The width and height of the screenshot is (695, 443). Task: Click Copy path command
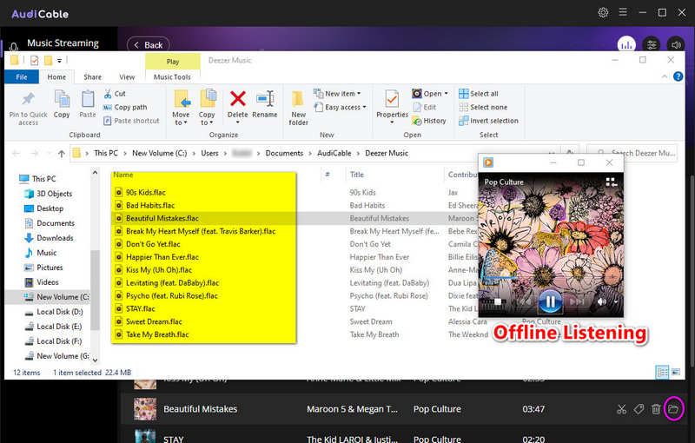coord(124,107)
